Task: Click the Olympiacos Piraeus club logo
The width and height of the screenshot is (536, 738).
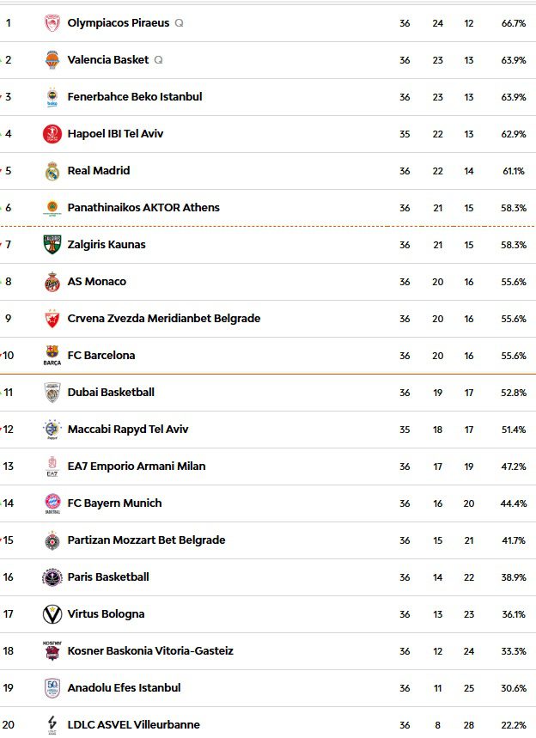Action: click(x=51, y=23)
